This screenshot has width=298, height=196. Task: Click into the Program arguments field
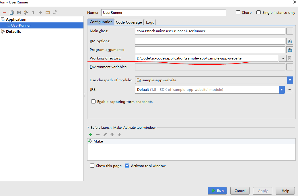pos(210,50)
